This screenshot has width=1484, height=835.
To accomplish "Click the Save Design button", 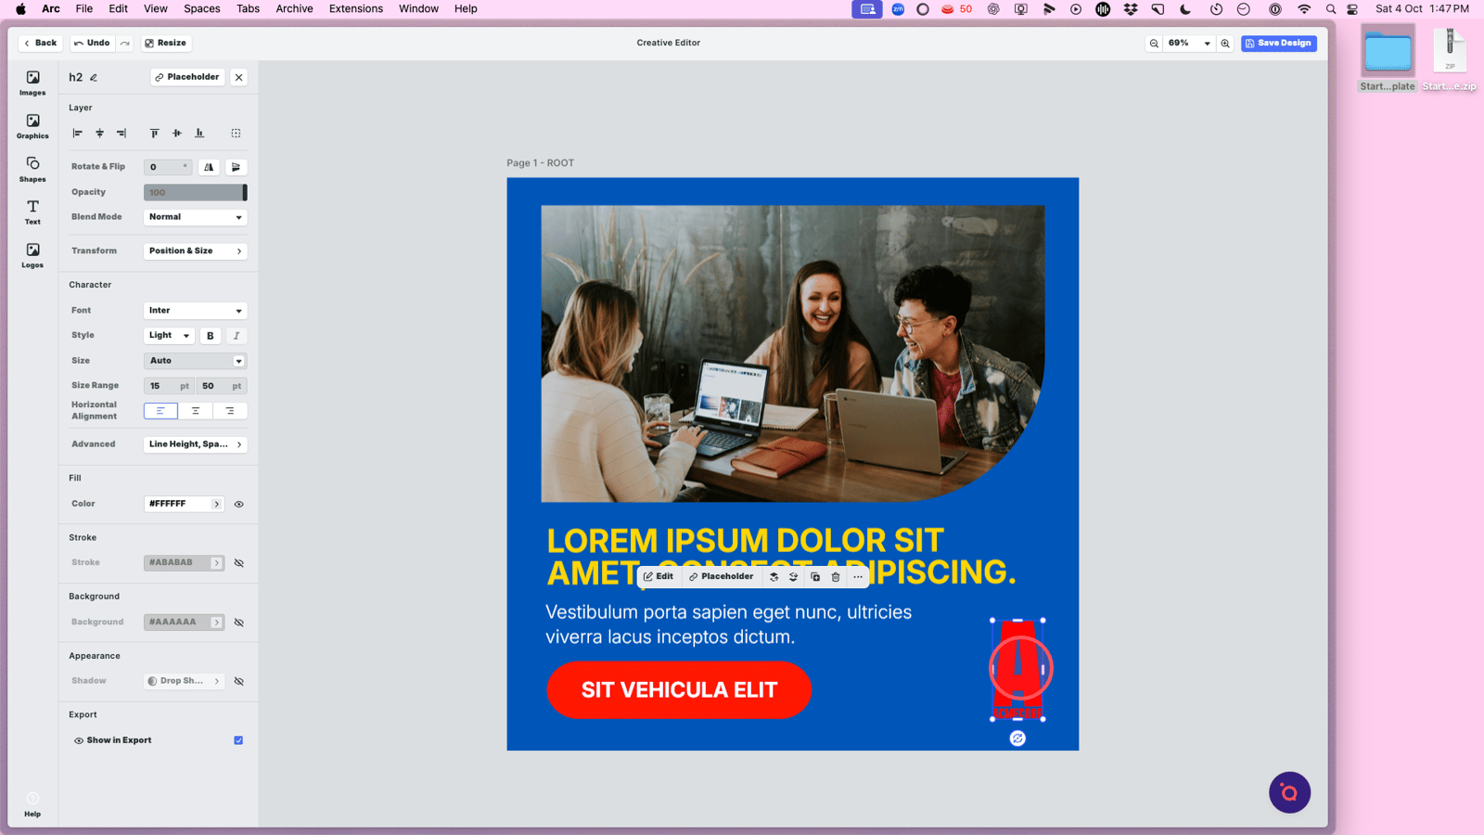I will point(1278,44).
